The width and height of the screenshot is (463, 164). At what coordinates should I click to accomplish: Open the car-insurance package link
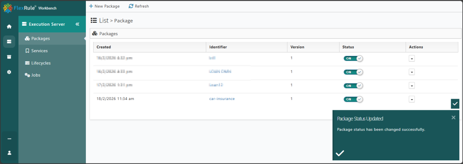point(222,99)
